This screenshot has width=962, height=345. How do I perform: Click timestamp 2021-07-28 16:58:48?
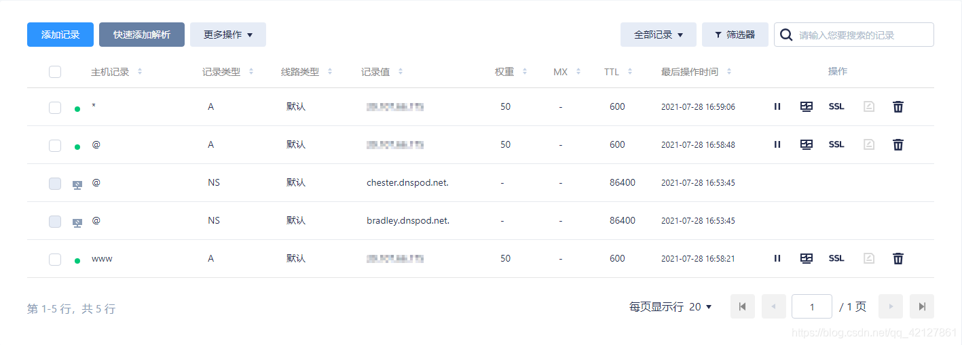698,144
